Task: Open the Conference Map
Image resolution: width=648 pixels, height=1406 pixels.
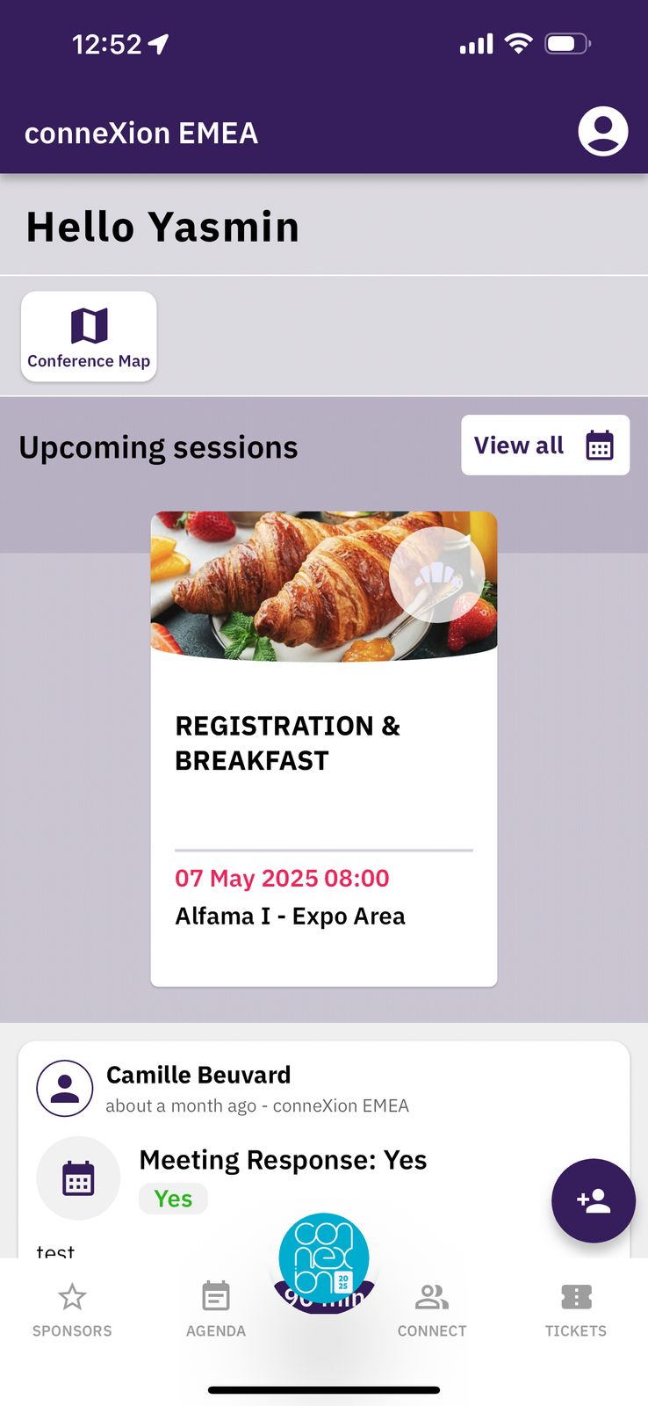Action: click(x=89, y=337)
